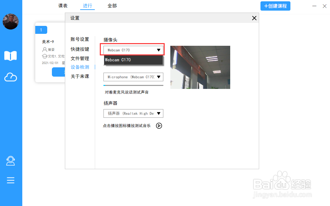Image resolution: width=330 pixels, height=206 pixels.
Task: Select Webcam C170 from the open list
Action: pos(133,60)
